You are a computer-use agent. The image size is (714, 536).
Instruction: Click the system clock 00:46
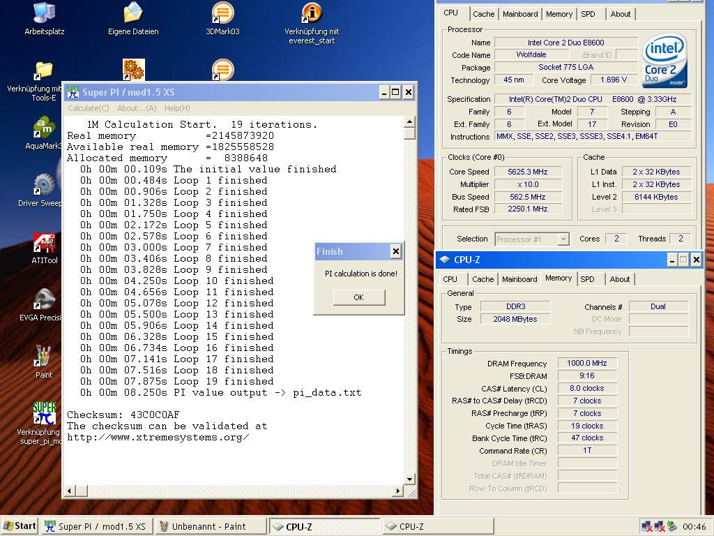(x=694, y=526)
